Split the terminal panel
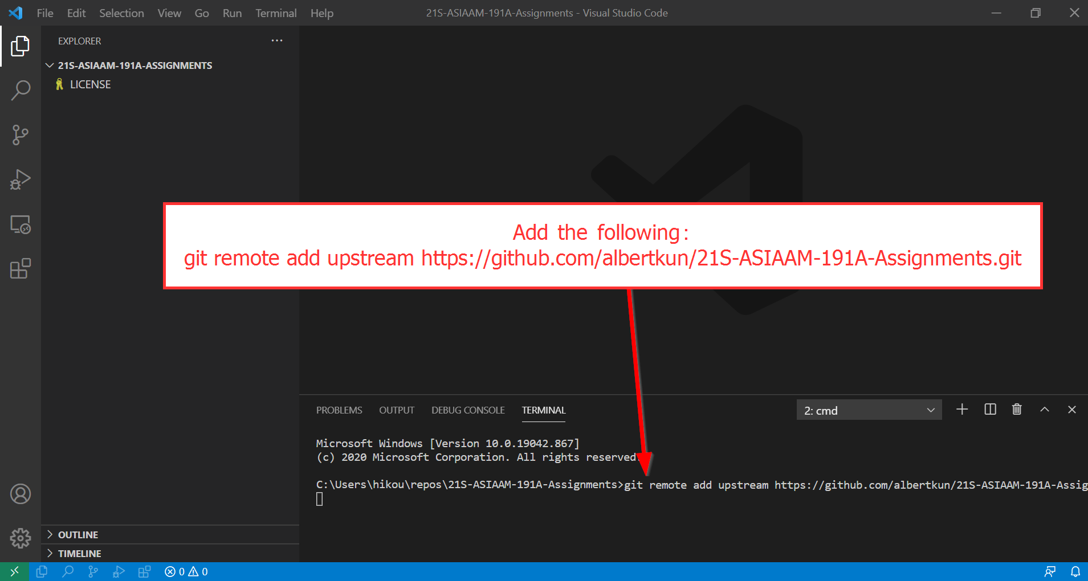 (x=990, y=410)
